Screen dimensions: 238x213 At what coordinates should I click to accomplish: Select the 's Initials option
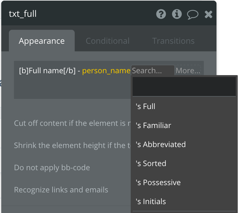click(151, 202)
